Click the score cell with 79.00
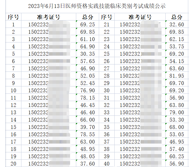The image size is (190, 167). point(177,113)
